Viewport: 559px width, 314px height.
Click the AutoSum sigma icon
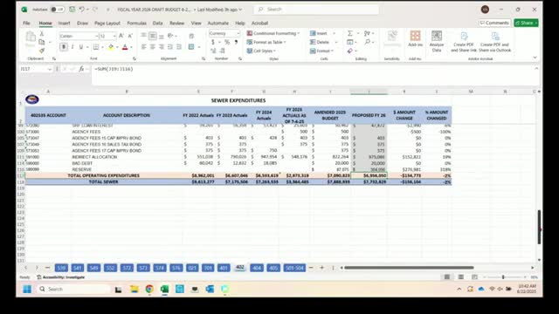[350, 33]
